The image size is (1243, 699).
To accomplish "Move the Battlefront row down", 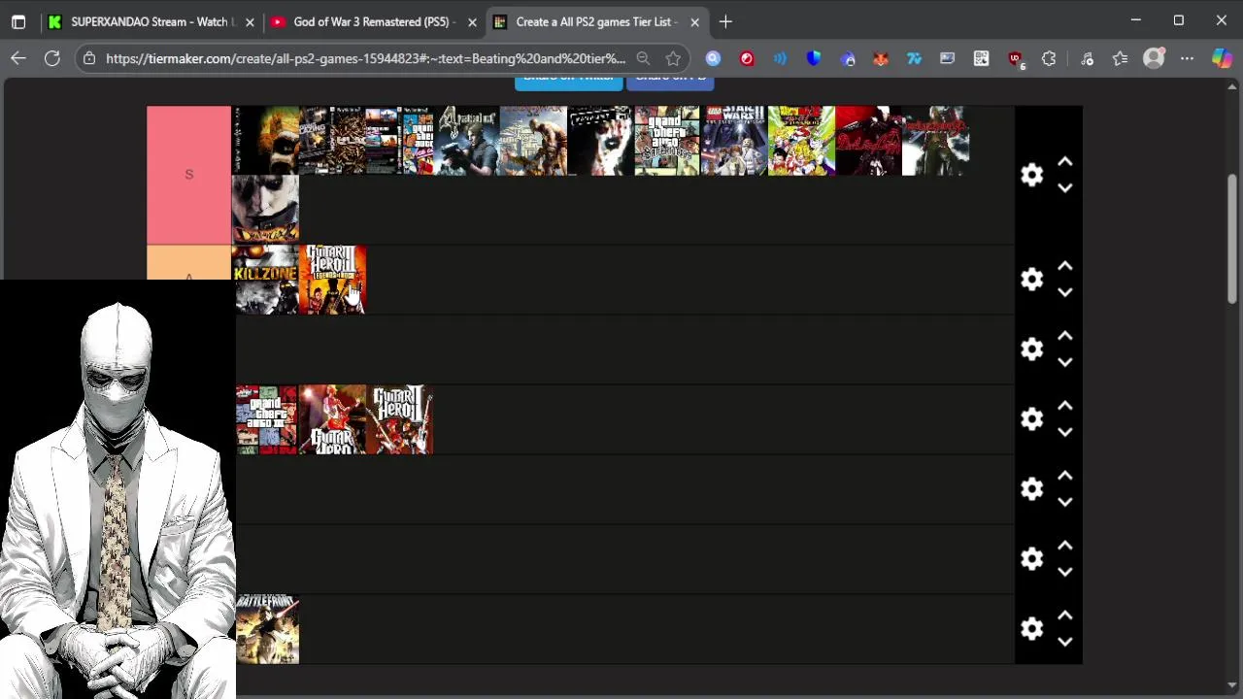I will pyautogui.click(x=1064, y=642).
